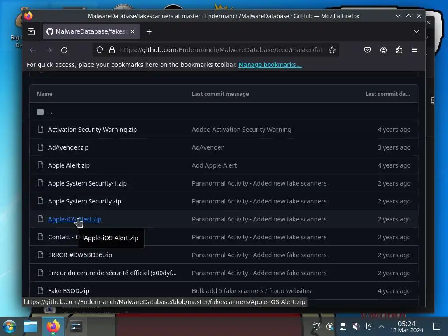The image size is (448, 336).
Task: Go back with the browser back arrow
Action: point(33,50)
